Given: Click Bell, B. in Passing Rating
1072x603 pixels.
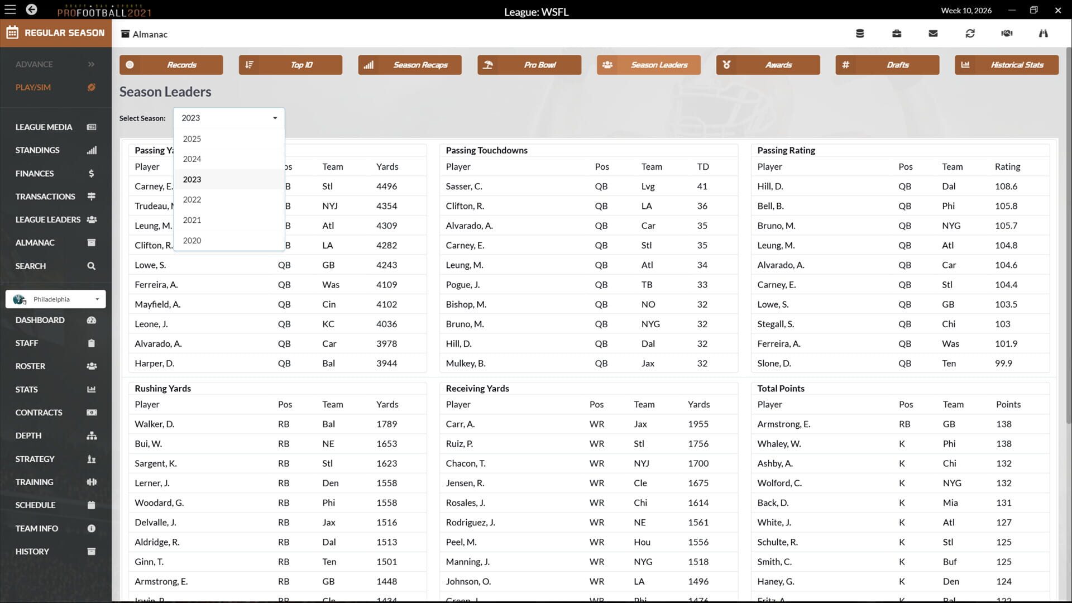Looking at the screenshot, I should coord(770,206).
